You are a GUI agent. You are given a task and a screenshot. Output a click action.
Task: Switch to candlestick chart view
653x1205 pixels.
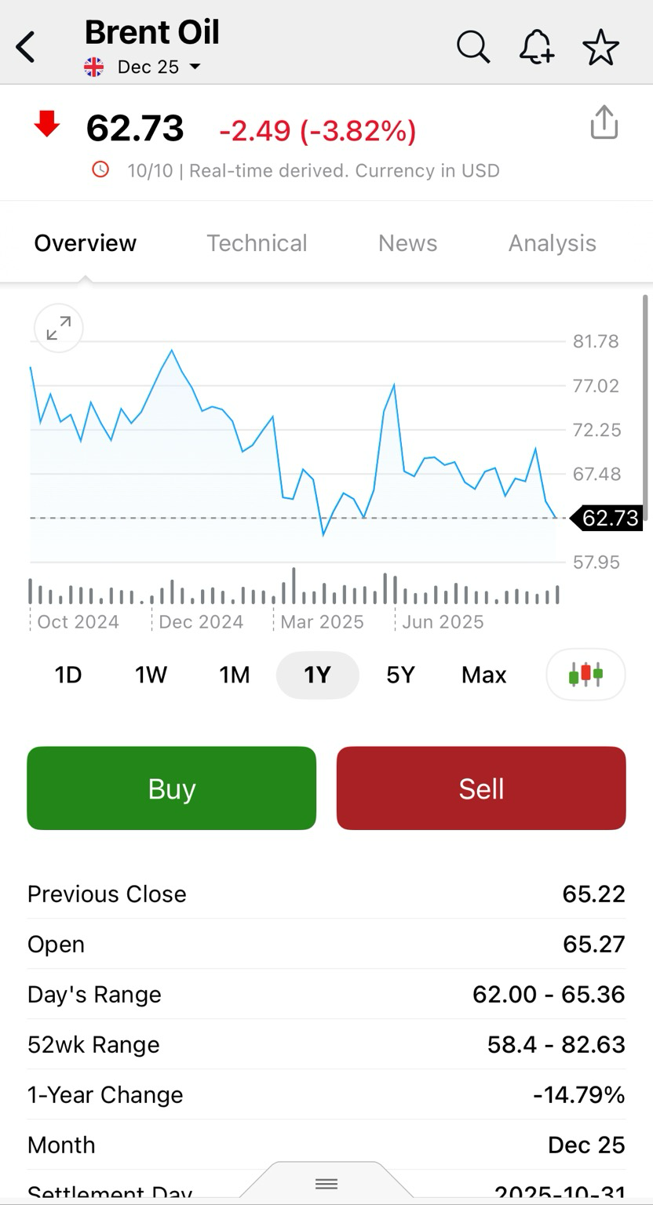tap(586, 674)
